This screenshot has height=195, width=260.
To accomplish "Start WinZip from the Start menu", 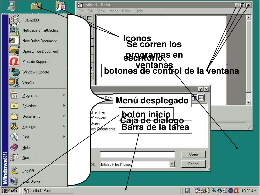I will click(38, 83).
